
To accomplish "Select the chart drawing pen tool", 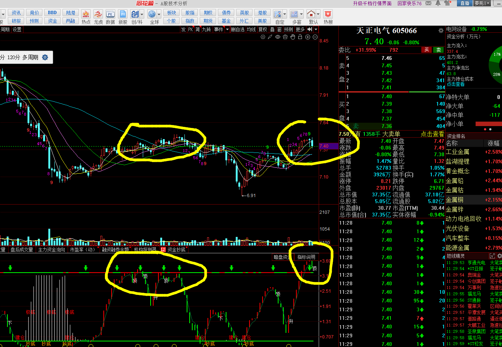I will 270,37.
